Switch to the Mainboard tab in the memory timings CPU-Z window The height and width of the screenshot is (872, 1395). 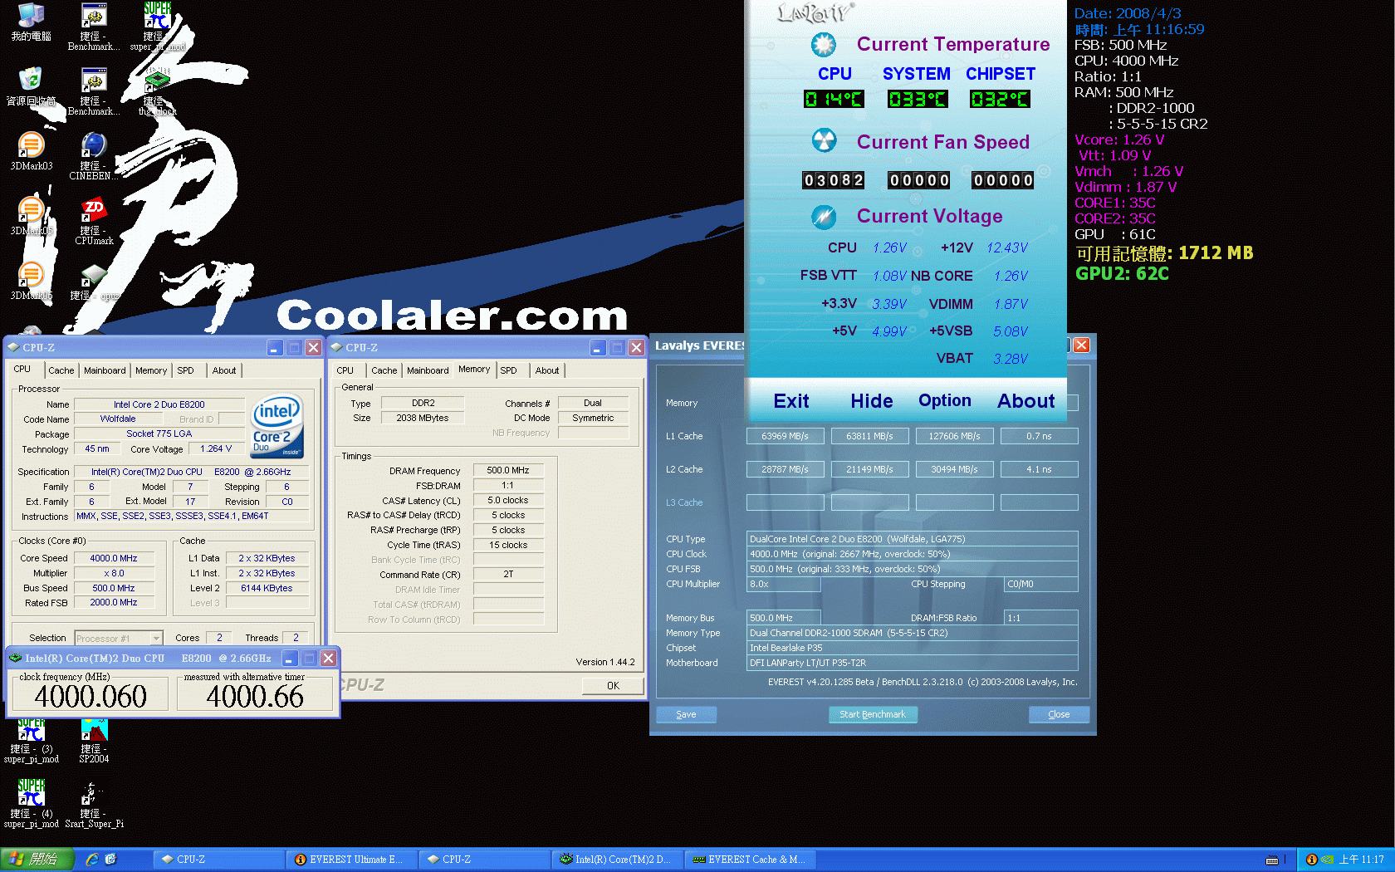428,370
